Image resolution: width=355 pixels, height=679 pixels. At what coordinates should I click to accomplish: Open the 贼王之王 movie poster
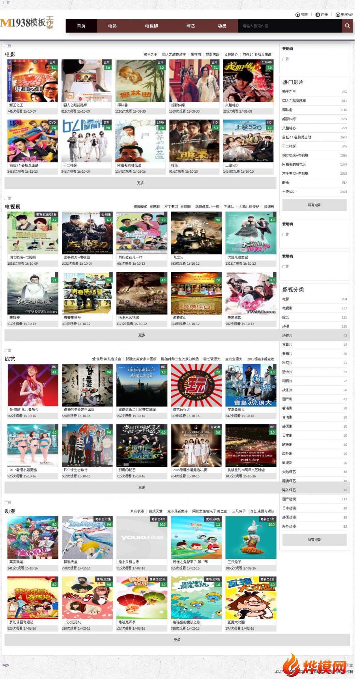32,81
